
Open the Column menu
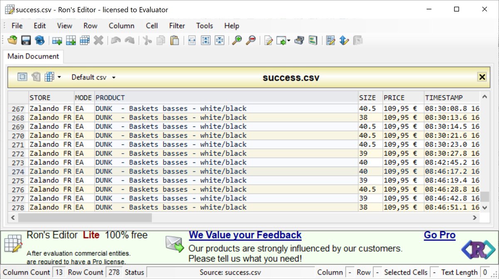click(121, 26)
